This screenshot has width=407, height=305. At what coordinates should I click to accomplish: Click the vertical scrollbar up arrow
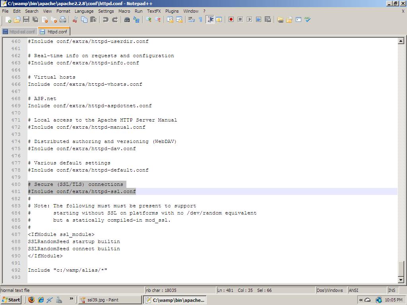pyautogui.click(x=401, y=41)
